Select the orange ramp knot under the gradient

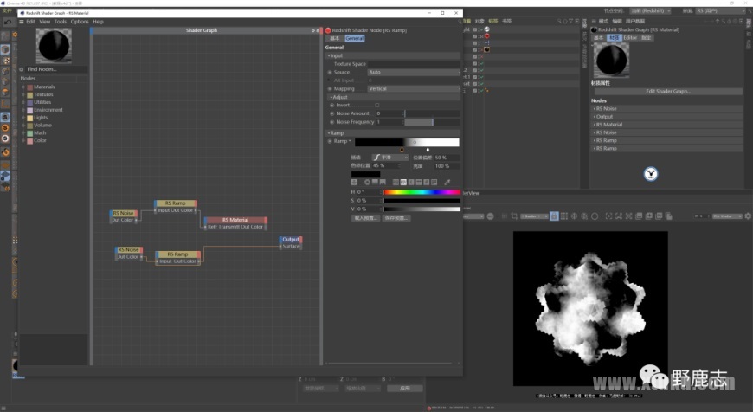click(402, 150)
